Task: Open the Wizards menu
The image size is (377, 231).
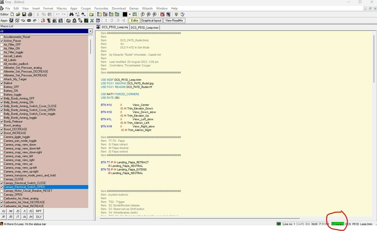Action: click(147, 8)
